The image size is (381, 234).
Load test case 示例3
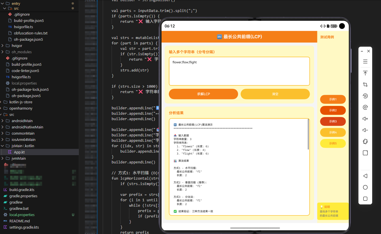tap(333, 122)
